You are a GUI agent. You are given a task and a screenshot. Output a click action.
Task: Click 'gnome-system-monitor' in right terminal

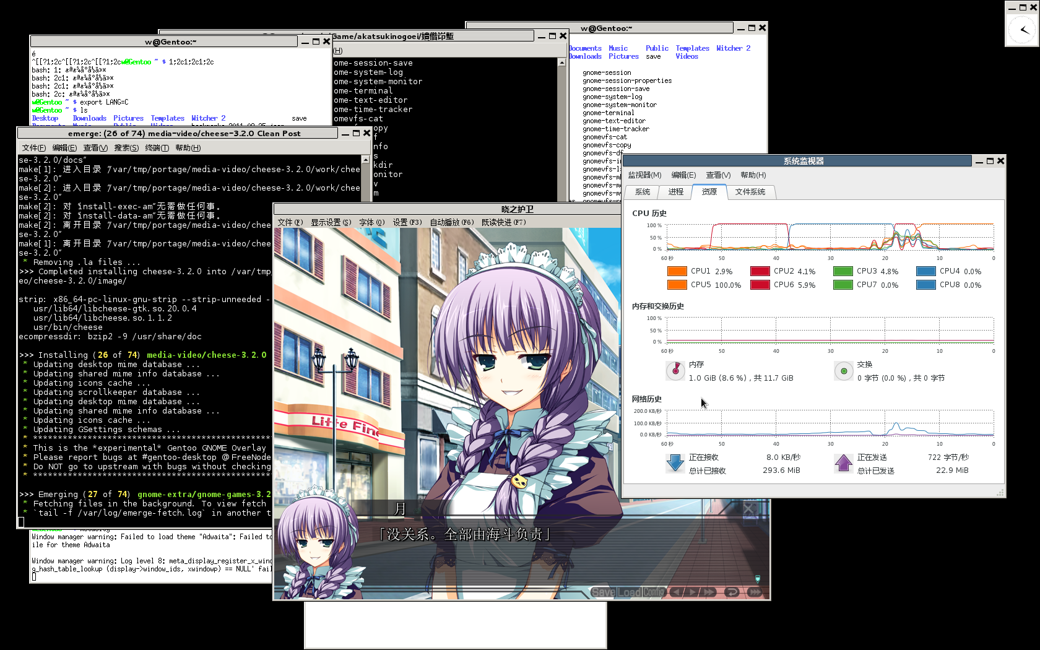coord(620,105)
